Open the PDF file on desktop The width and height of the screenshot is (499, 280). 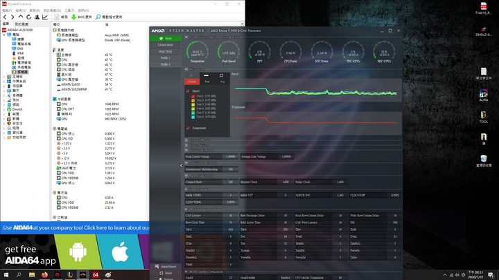(x=484, y=8)
